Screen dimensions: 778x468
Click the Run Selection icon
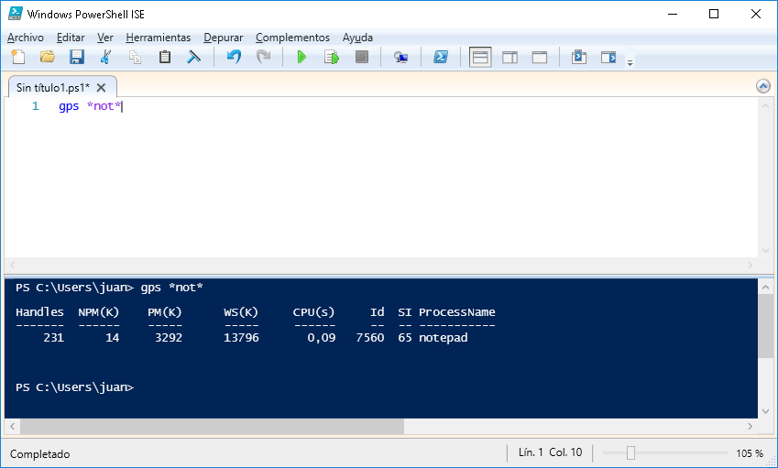[332, 57]
